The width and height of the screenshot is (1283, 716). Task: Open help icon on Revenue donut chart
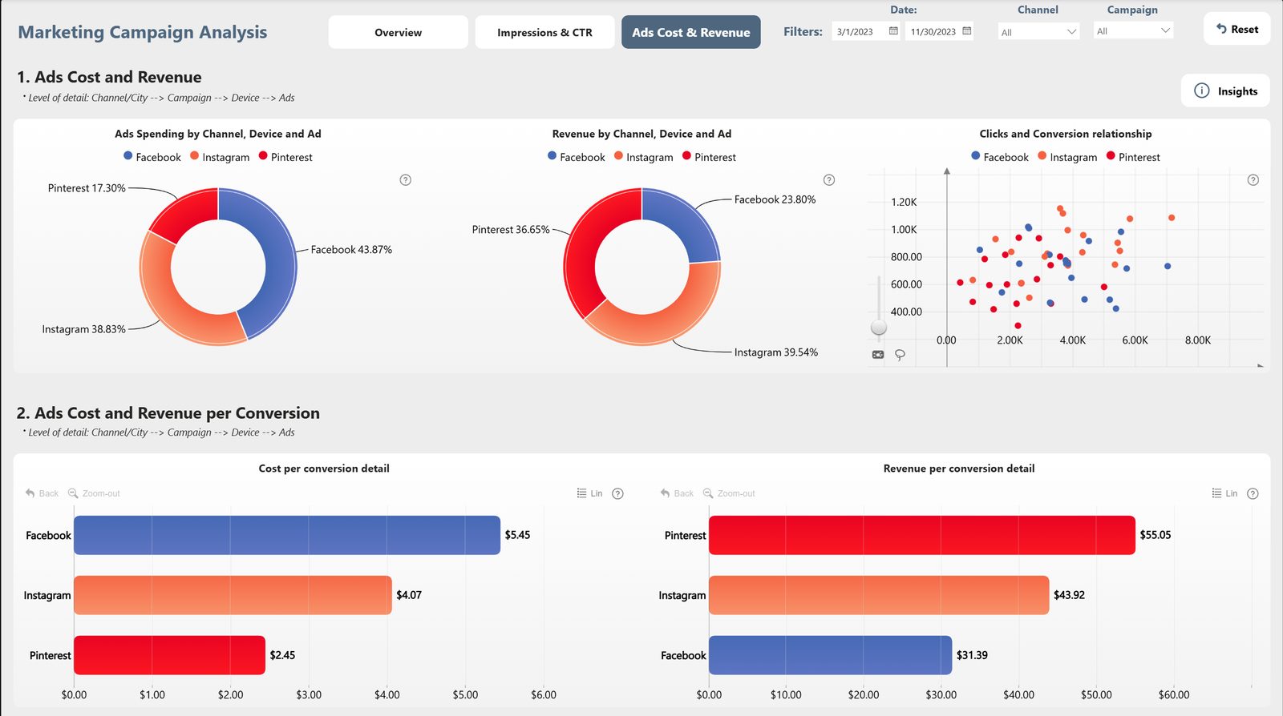click(x=829, y=179)
